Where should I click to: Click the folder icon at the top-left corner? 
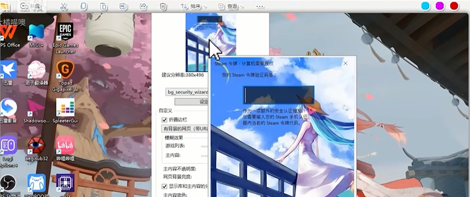coord(4,6)
